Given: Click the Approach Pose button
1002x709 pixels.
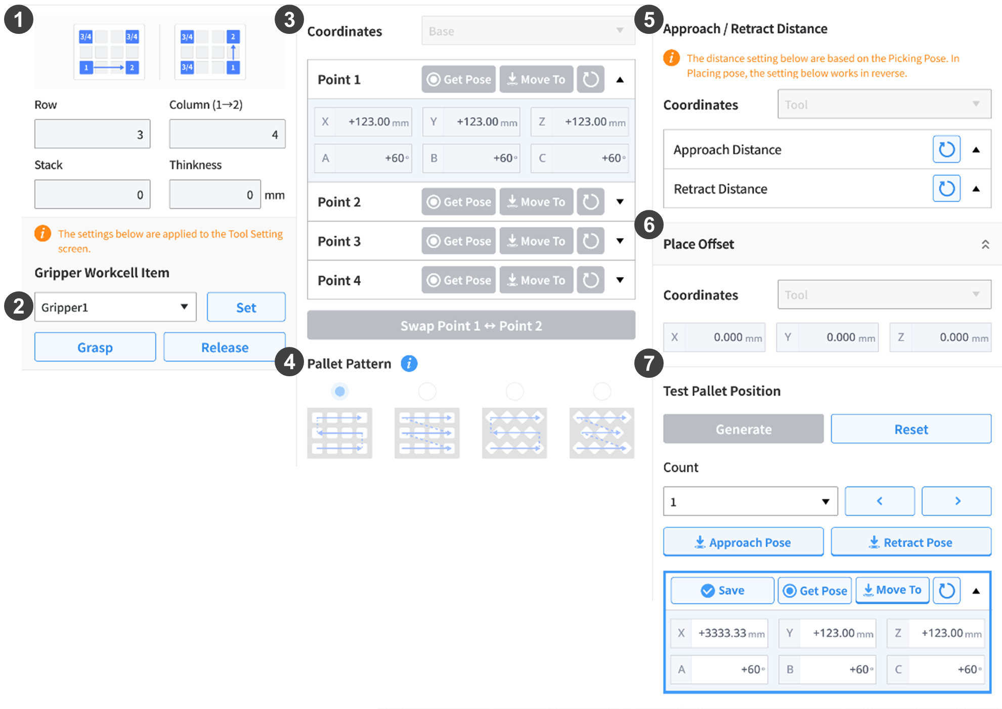Looking at the screenshot, I should pyautogui.click(x=743, y=542).
